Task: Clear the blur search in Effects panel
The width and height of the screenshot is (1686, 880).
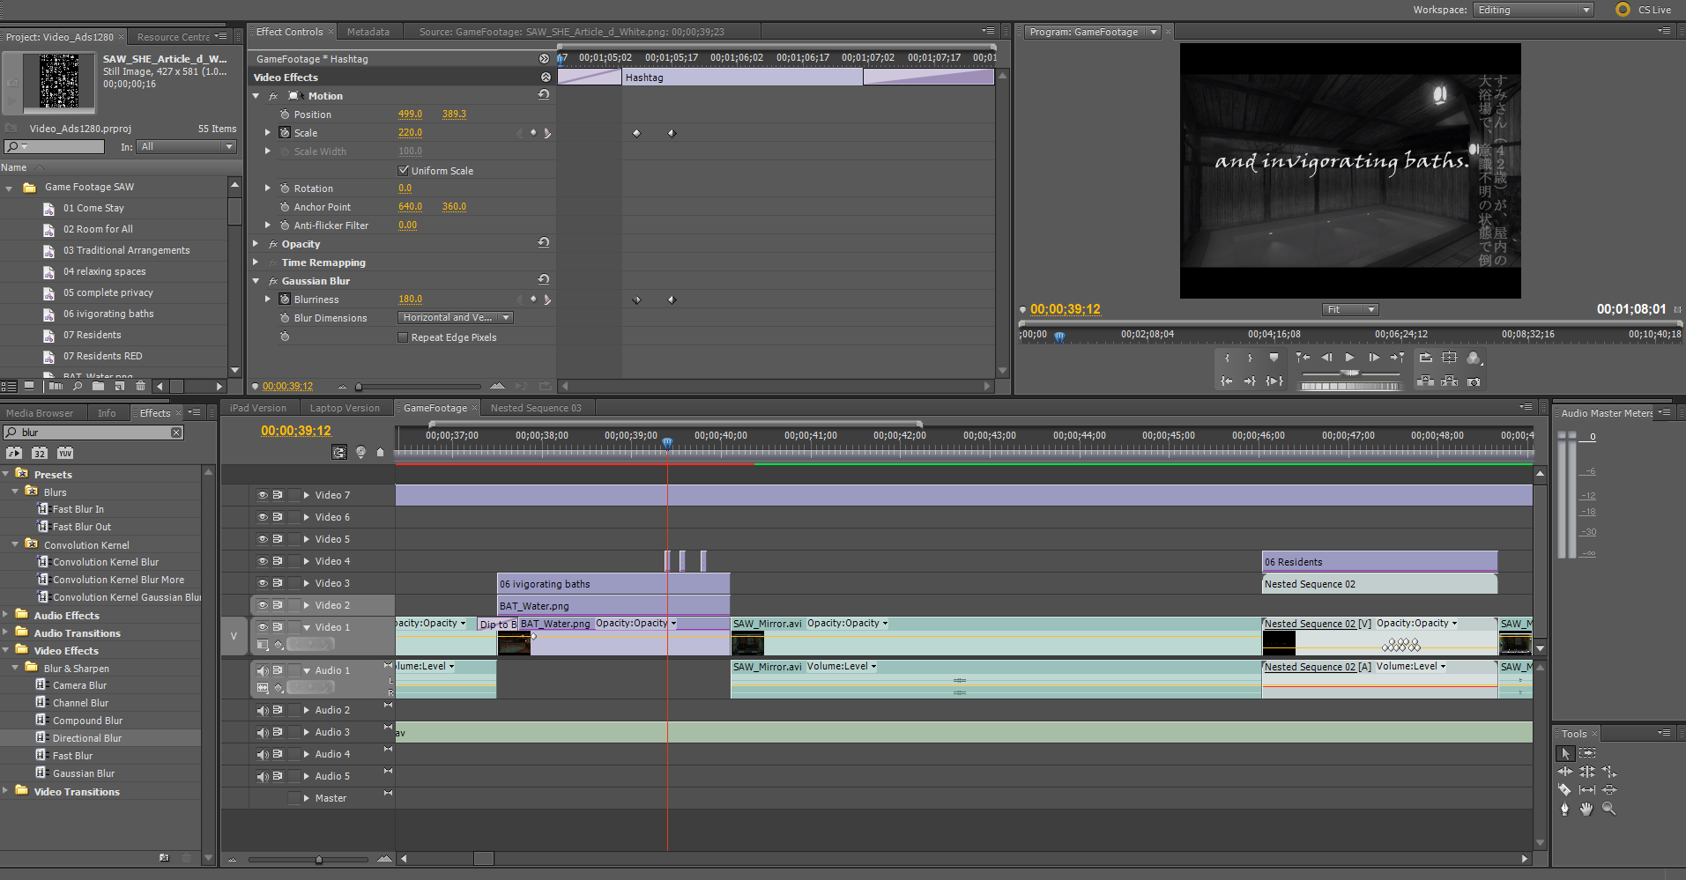Action: [176, 433]
